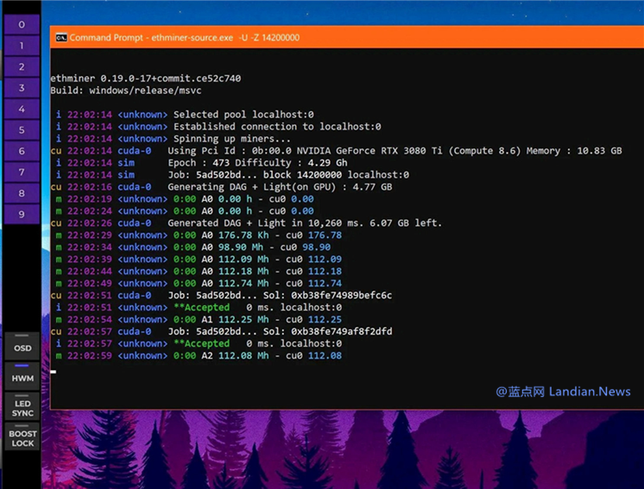Select number 0 button in sidebar
644x489 pixels.
(22, 25)
